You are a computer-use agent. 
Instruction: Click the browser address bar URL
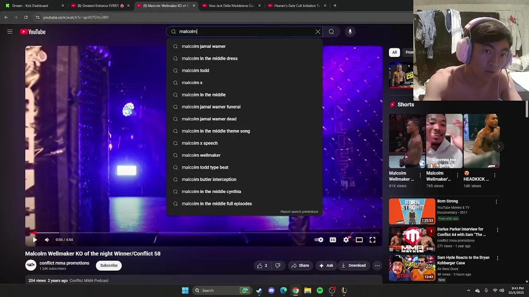tap(76, 17)
